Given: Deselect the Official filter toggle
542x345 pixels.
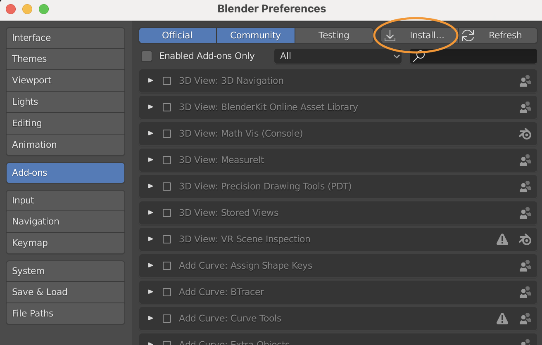Looking at the screenshot, I should [177, 35].
